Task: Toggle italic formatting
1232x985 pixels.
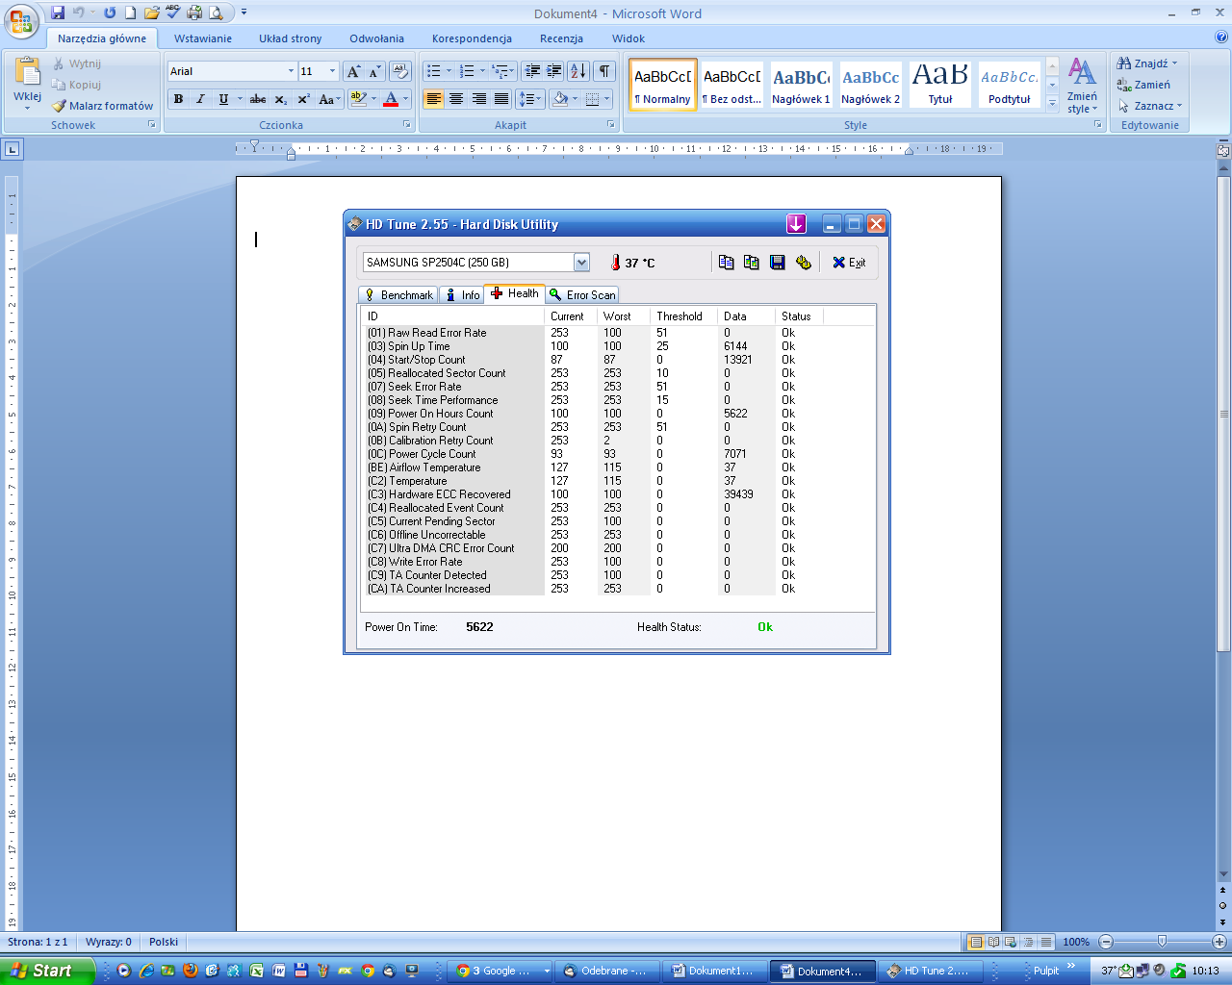Action: pos(200,99)
